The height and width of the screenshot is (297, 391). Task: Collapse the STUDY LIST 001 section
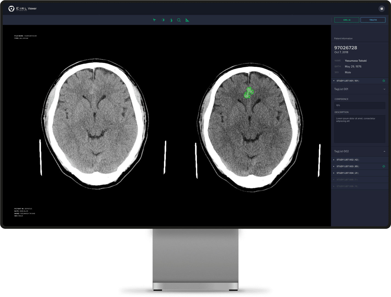[x=334, y=81]
